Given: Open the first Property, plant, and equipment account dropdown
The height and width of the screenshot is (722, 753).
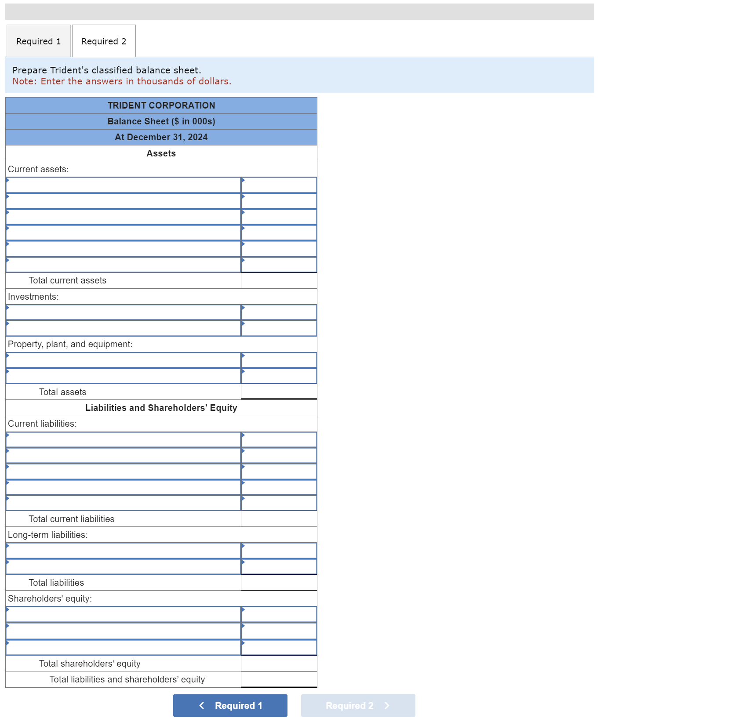Looking at the screenshot, I should [x=123, y=359].
